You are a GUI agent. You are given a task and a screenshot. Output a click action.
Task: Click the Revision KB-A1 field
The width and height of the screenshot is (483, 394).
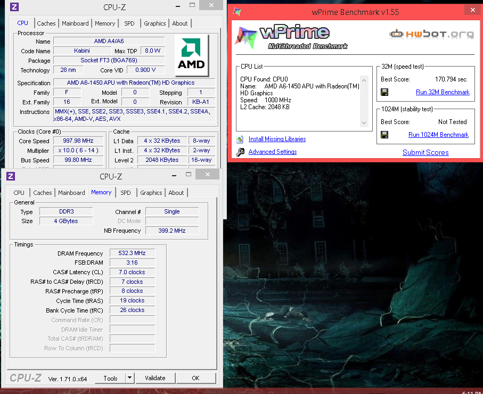[x=201, y=102]
